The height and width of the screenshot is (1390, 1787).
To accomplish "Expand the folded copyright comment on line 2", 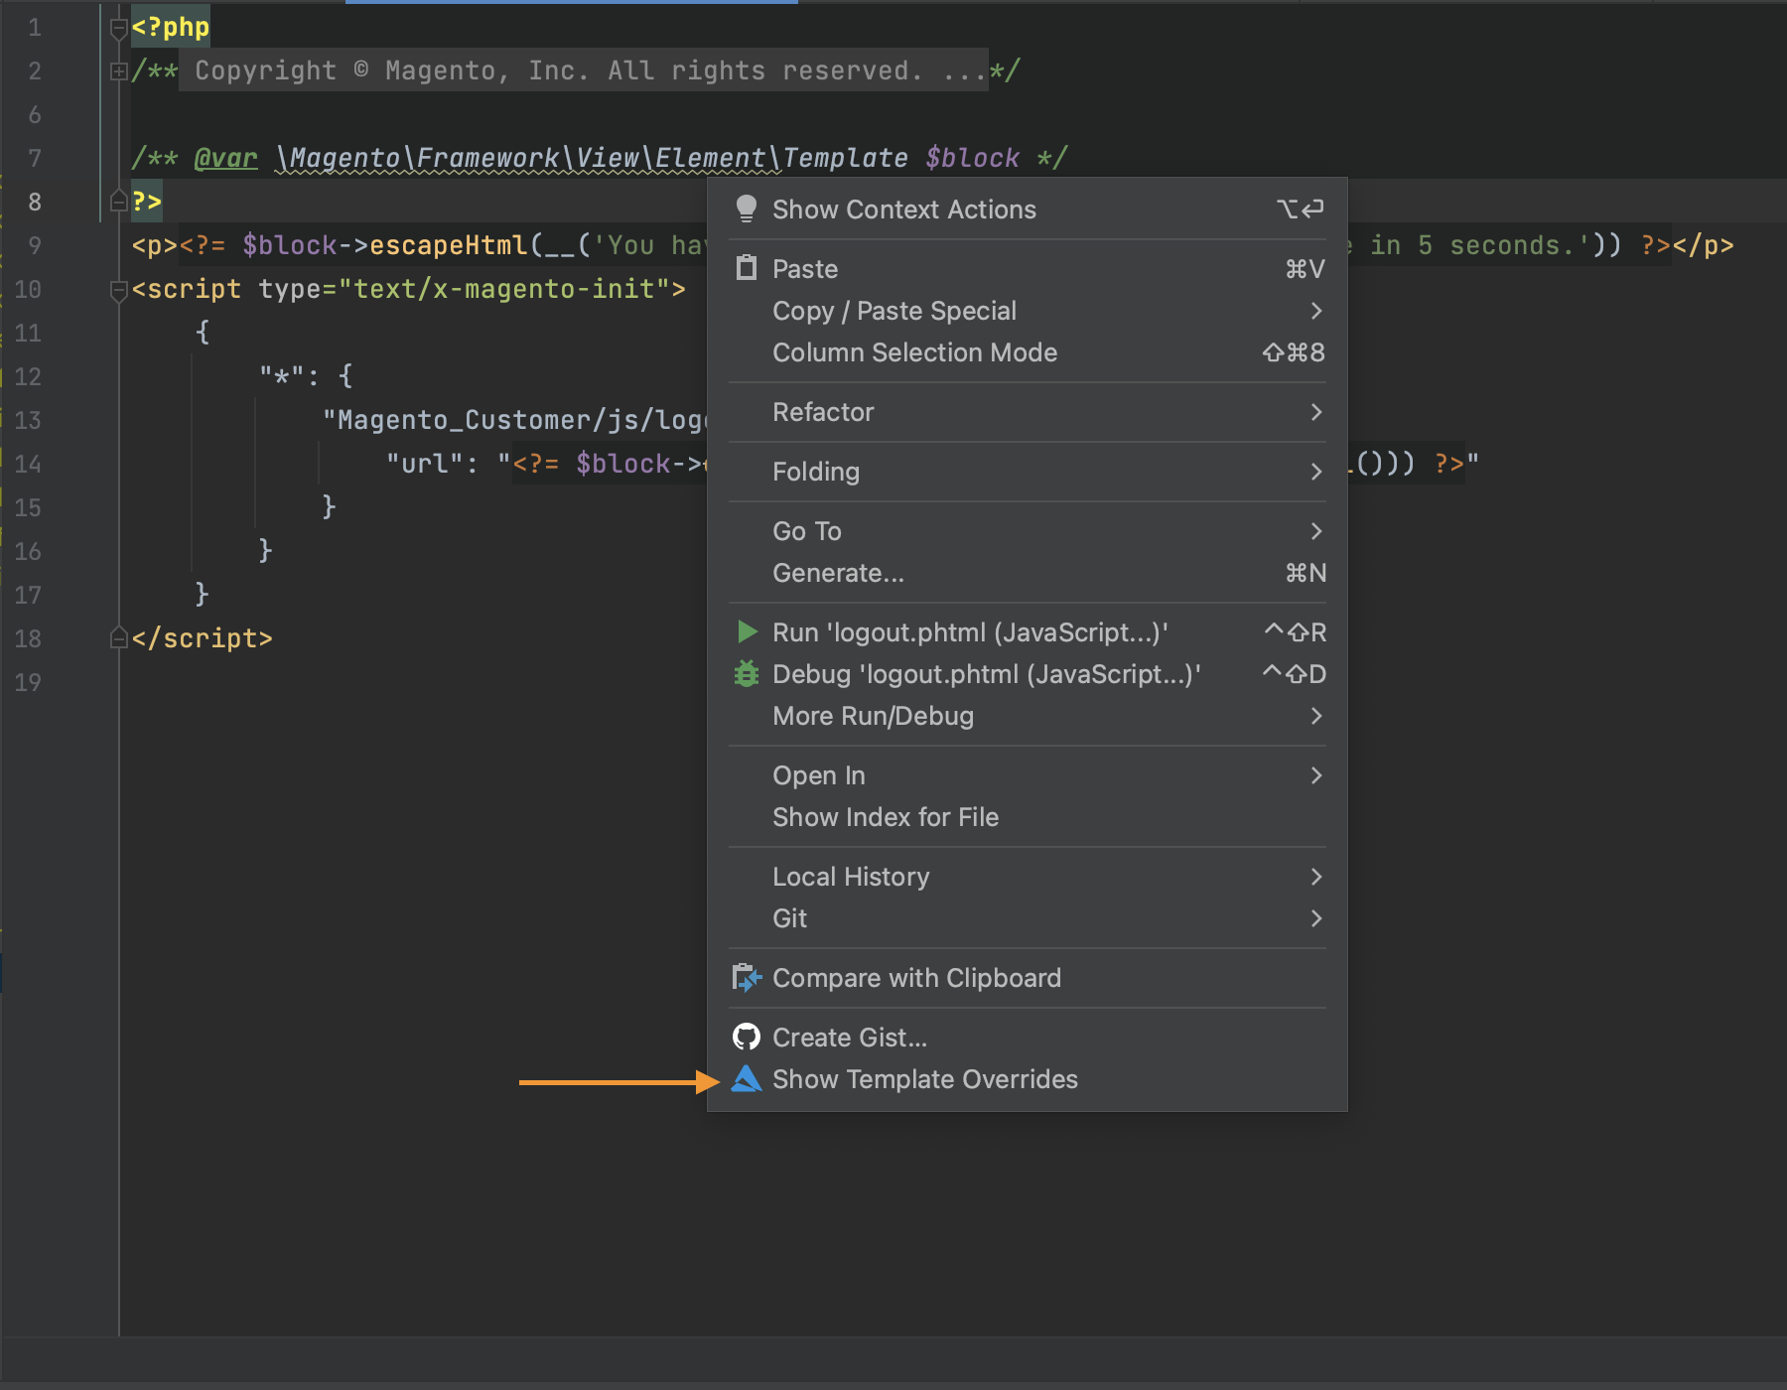I will (x=118, y=71).
